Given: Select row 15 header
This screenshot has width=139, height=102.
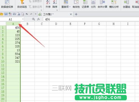Looking at the screenshot, I should point(3,80).
